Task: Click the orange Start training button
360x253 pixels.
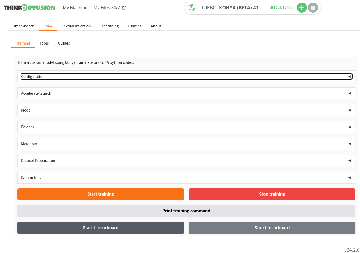Action: [x=101, y=194]
